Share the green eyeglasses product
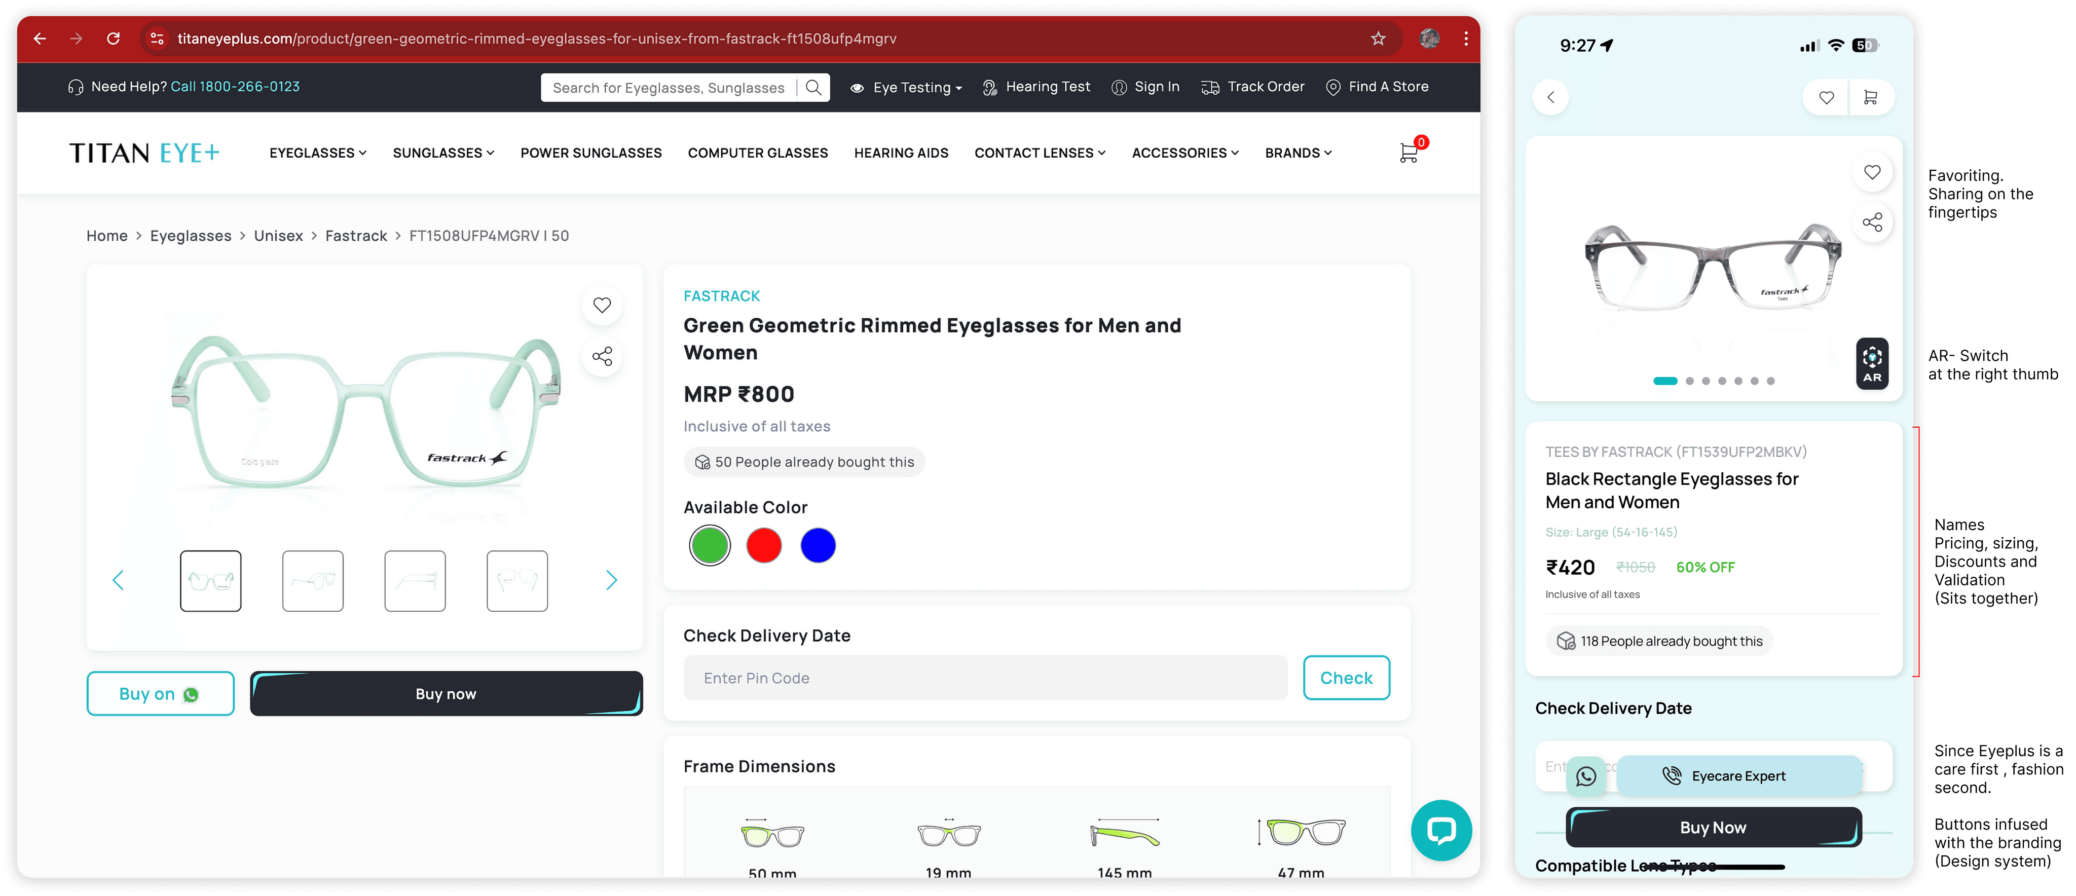Screen dimensions: 2076x896 [x=602, y=356]
